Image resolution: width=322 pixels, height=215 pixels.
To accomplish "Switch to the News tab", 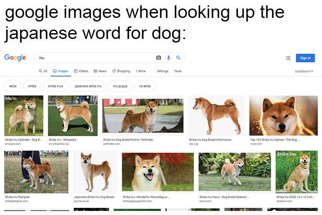I will 100,71.
